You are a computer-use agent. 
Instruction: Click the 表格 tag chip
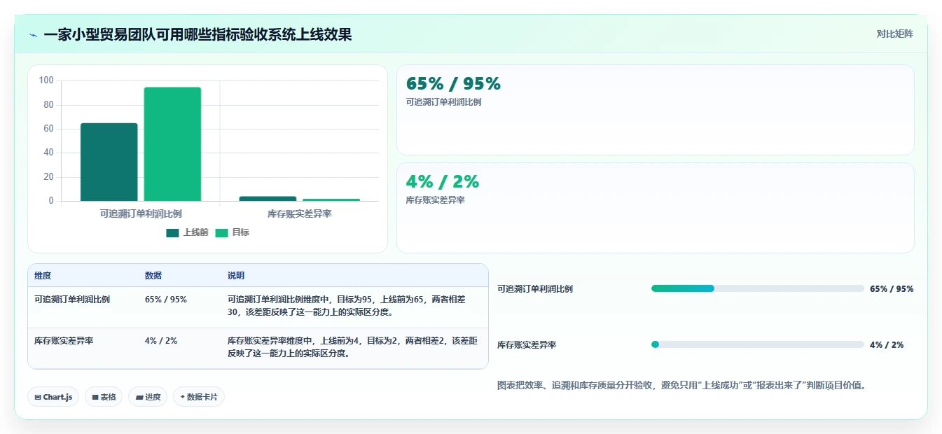104,397
